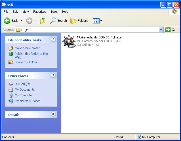Toggle the Folders tree pane
This screenshot has height=141, width=181.
click(79, 21)
